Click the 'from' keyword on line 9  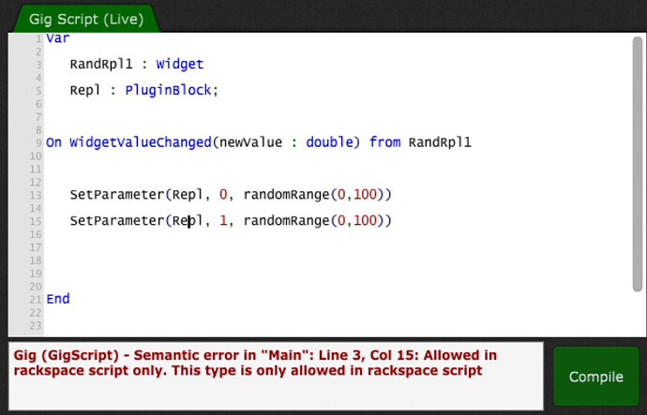385,142
